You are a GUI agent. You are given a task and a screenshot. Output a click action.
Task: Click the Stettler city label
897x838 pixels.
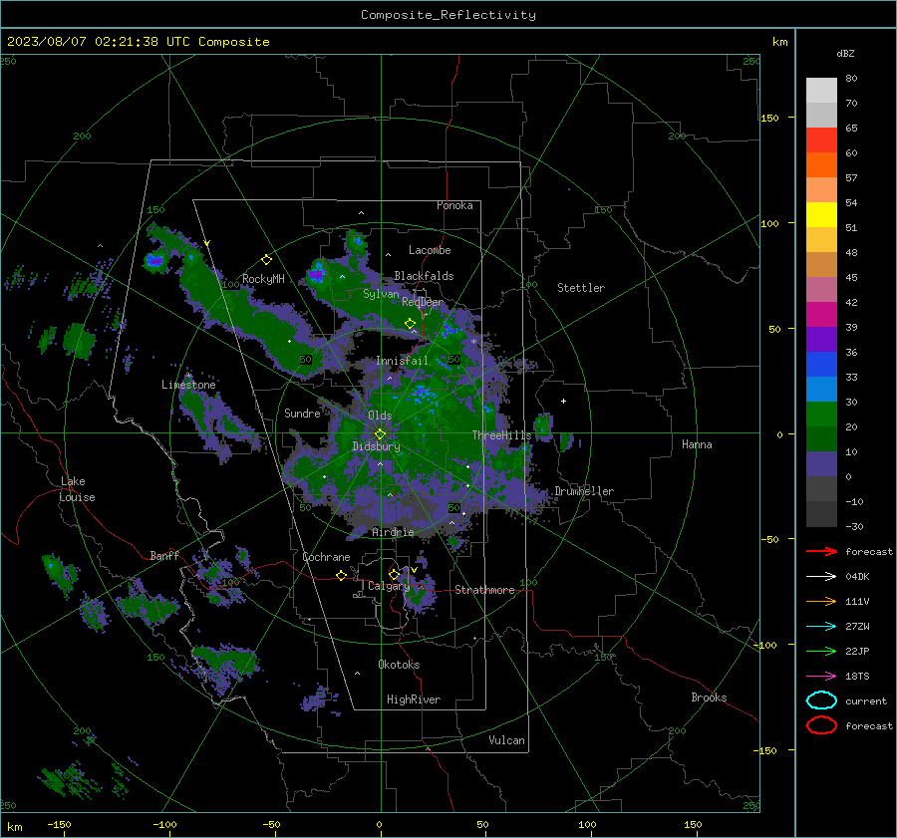581,288
